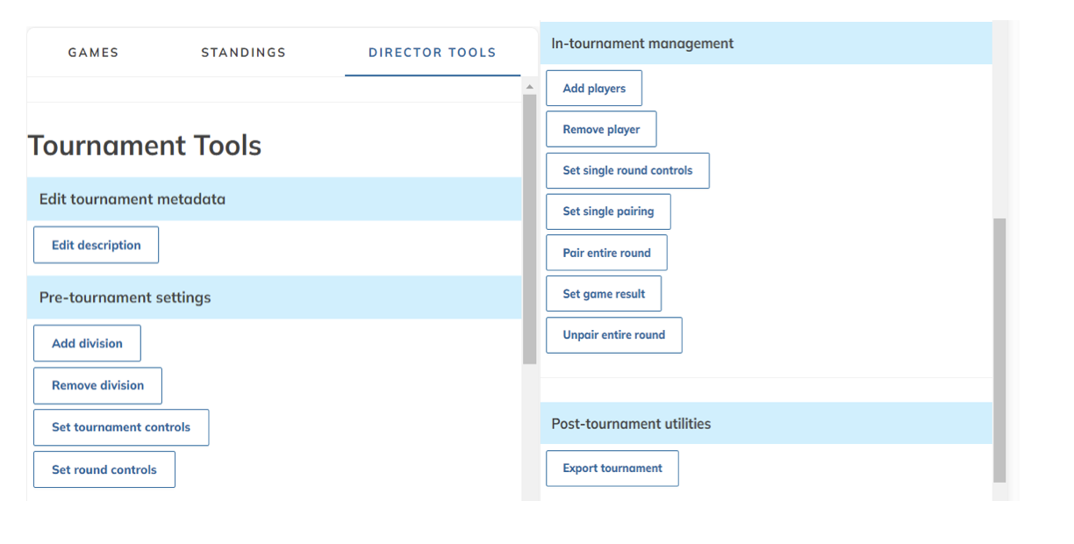
Task: Click the left panel scroll-up arrow
Action: 529,87
